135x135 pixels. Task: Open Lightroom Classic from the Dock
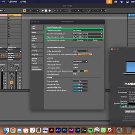(77, 130)
